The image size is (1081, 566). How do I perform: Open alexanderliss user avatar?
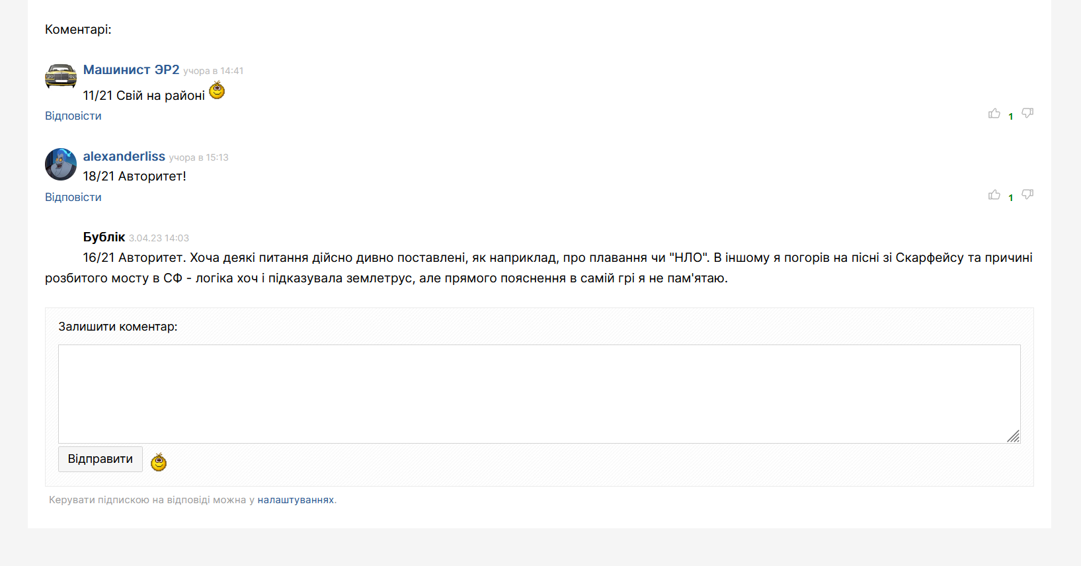click(x=61, y=164)
